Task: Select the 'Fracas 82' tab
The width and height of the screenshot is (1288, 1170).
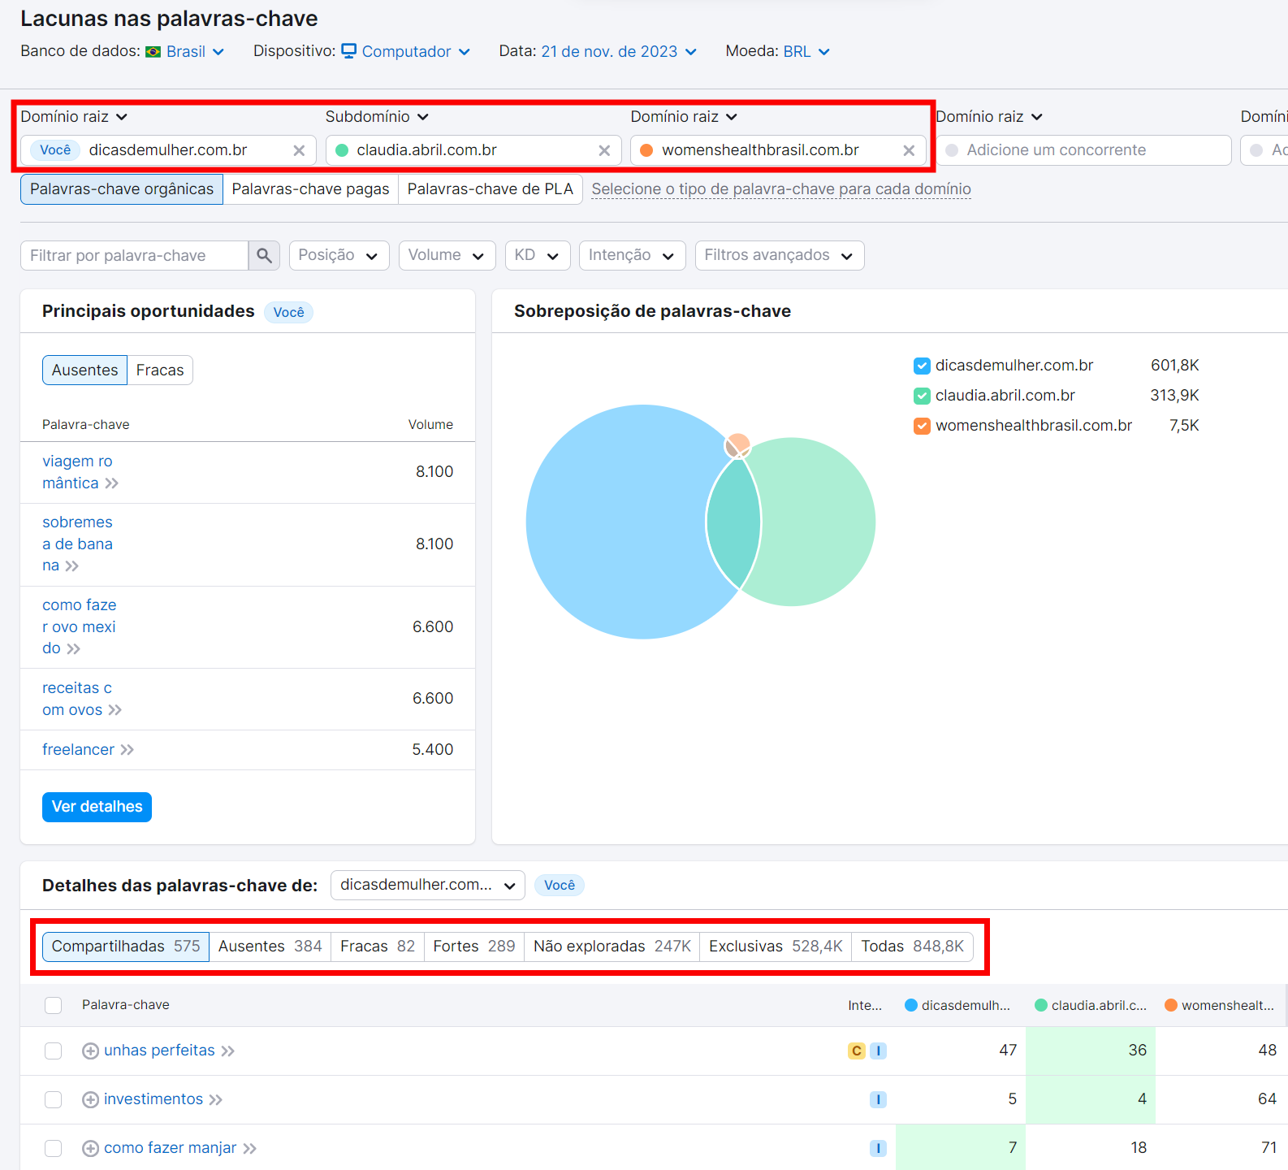Action: [x=378, y=947]
